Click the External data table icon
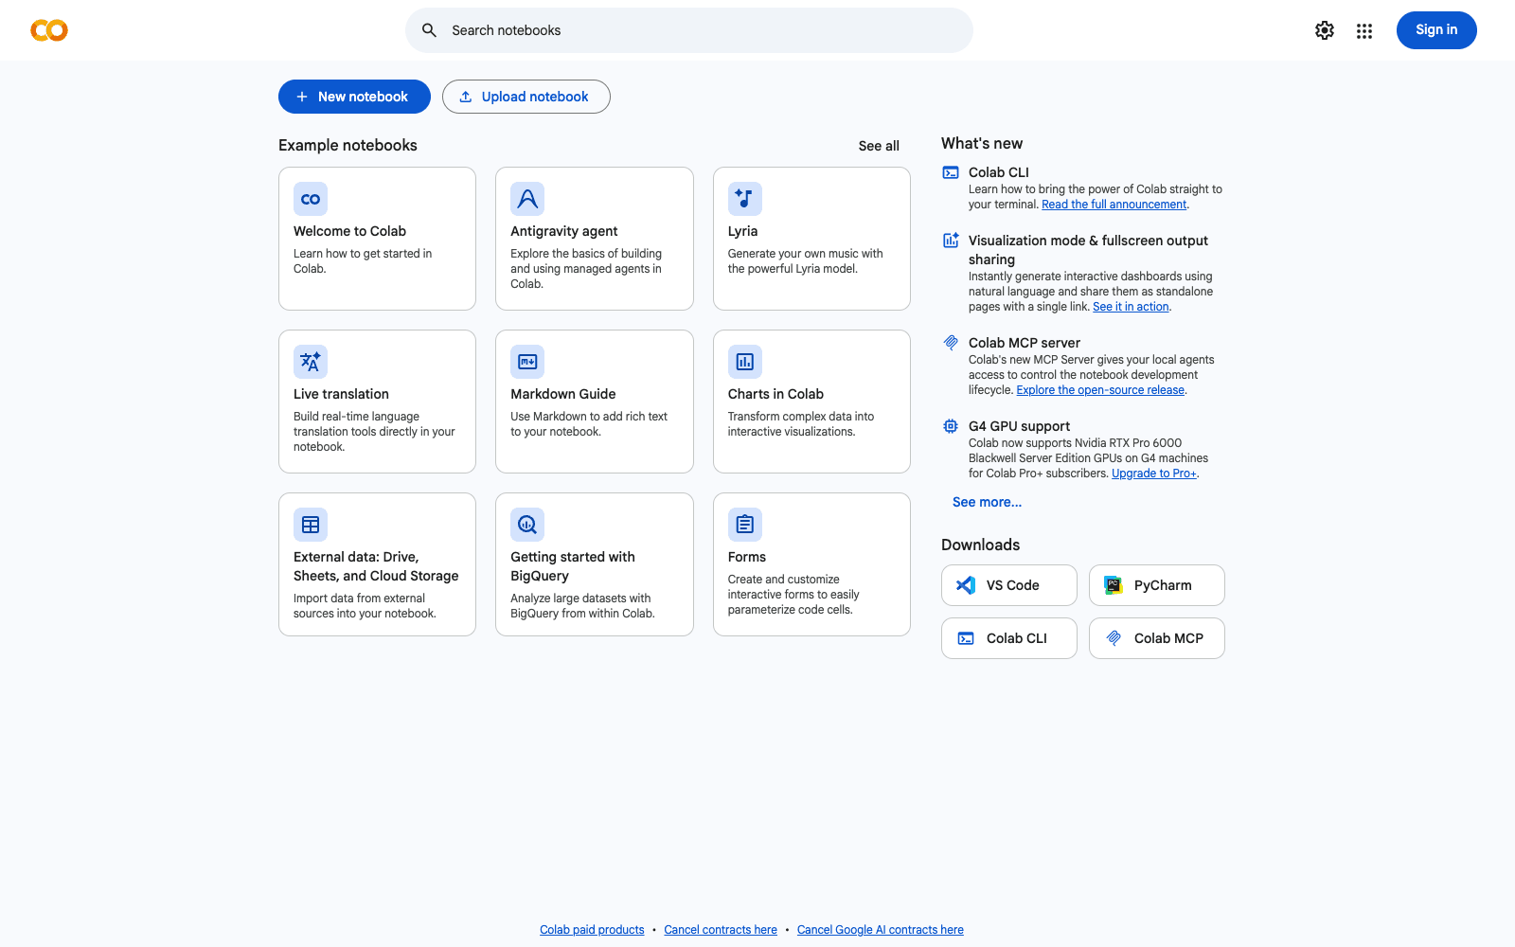Image resolution: width=1515 pixels, height=947 pixels. pyautogui.click(x=311, y=525)
